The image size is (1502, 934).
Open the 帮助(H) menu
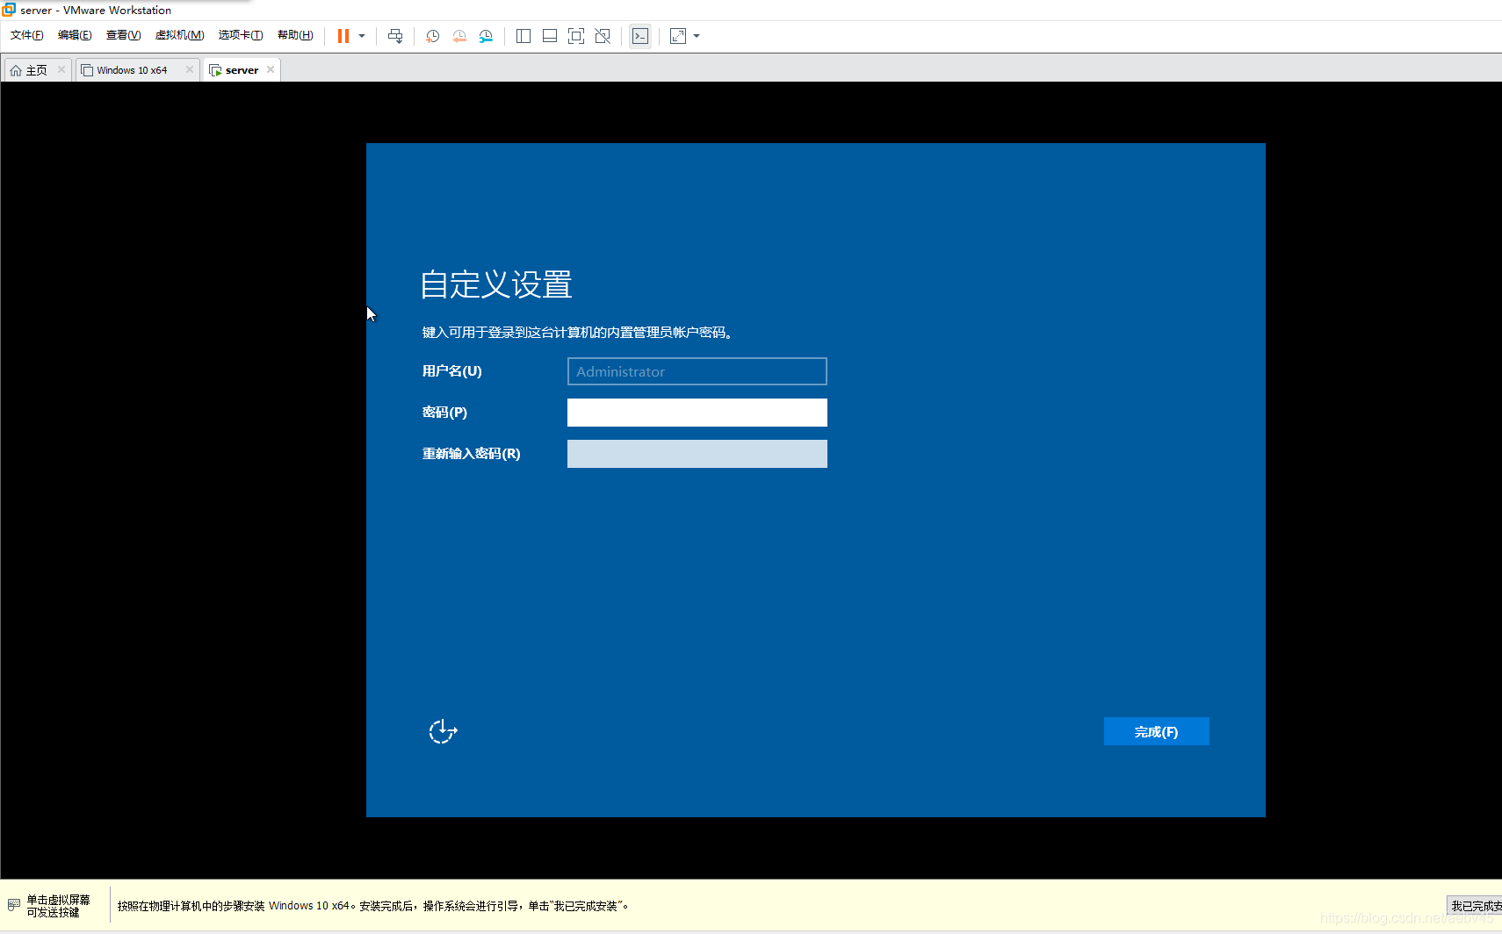point(295,35)
